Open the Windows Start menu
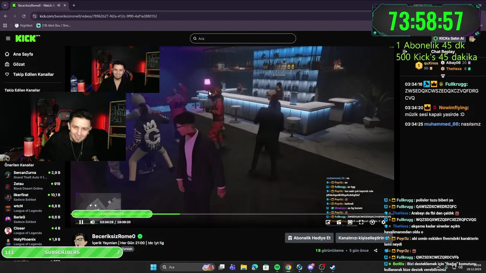 [x=153, y=267]
